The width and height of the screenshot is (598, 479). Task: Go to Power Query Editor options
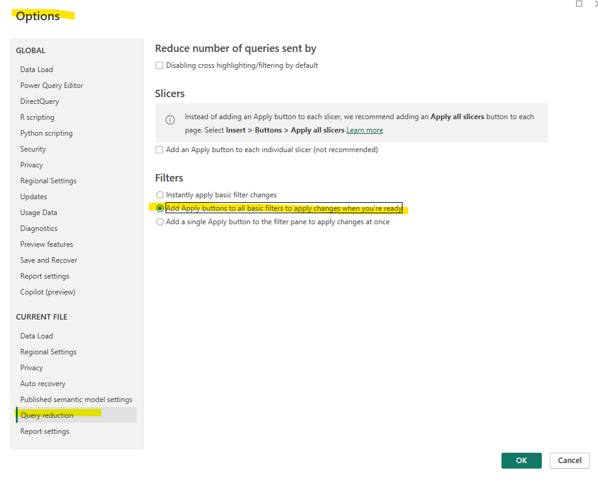51,86
